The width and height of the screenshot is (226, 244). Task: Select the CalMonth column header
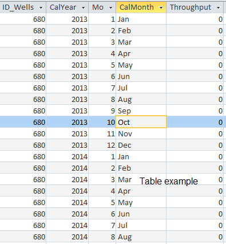[x=141, y=7]
